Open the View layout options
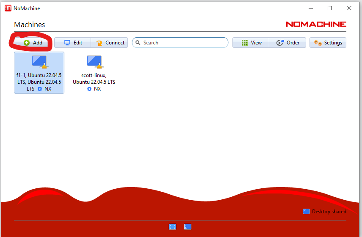Screen dimensions: 362x237 coord(251,43)
